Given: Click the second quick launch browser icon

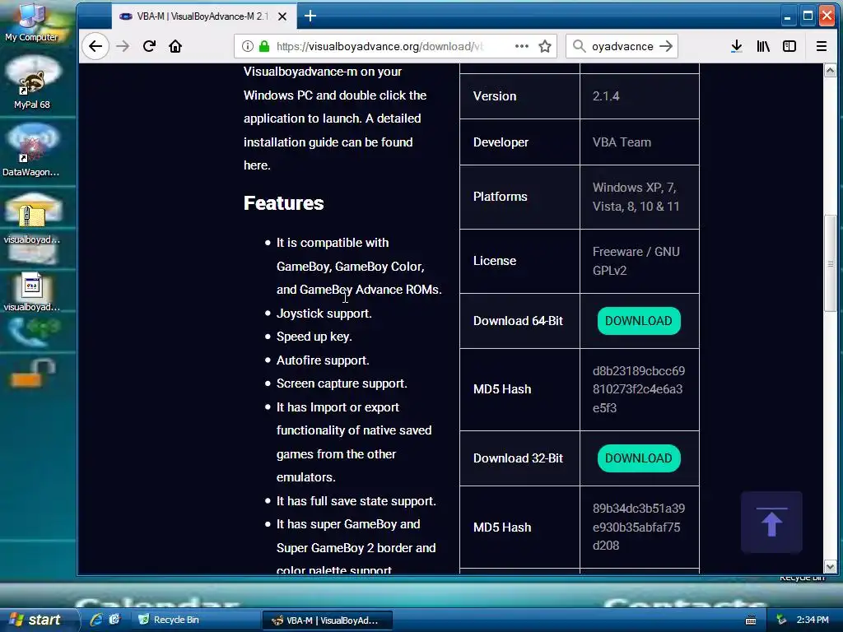Looking at the screenshot, I should [114, 620].
